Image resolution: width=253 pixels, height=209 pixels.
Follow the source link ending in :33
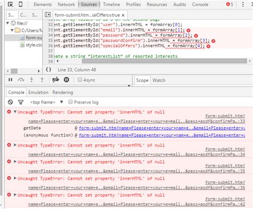137,121
